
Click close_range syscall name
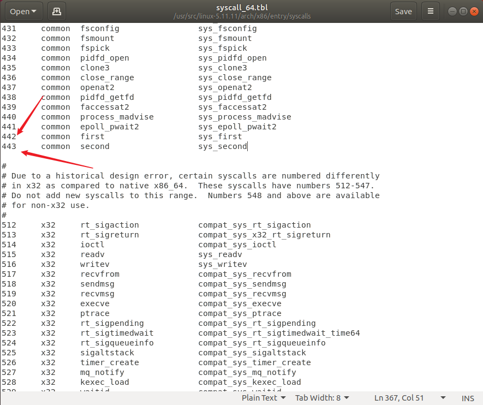coord(107,78)
